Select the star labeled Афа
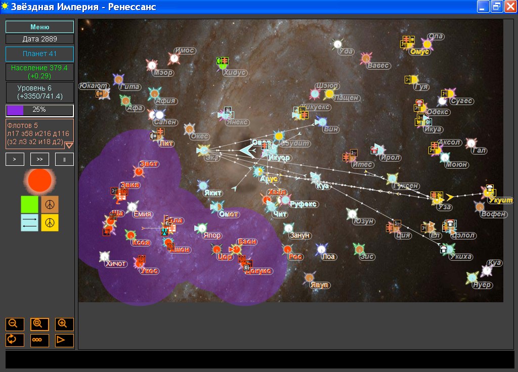 [125, 101]
